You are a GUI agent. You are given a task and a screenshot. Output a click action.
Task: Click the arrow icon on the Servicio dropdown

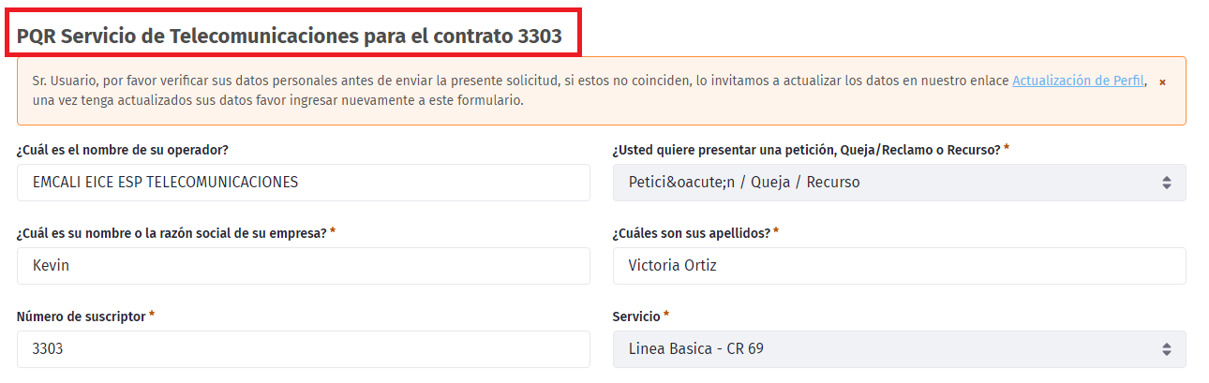pyautogui.click(x=1167, y=349)
